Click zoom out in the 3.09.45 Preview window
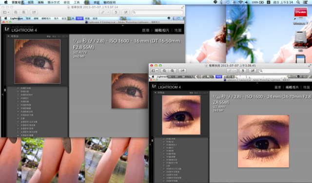Viewport: 312px width, 183px height. (164, 71)
